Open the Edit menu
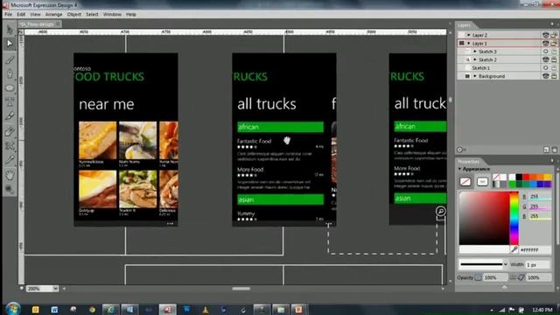 coord(21,14)
